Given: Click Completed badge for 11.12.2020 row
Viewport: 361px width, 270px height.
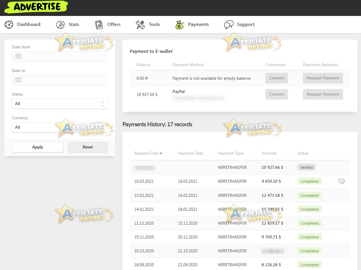Looking at the screenshot, I should [x=309, y=223].
